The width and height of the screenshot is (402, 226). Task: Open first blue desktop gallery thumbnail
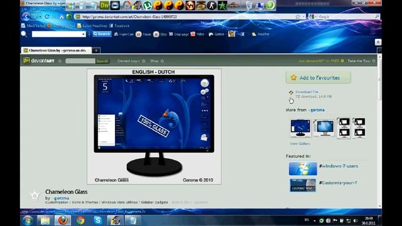[300, 128]
